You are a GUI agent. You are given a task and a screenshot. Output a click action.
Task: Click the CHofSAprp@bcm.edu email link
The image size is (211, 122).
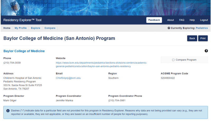coord(68,78)
